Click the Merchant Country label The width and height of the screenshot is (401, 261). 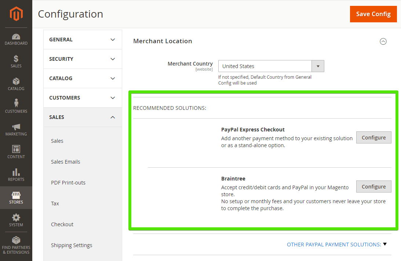pos(190,64)
